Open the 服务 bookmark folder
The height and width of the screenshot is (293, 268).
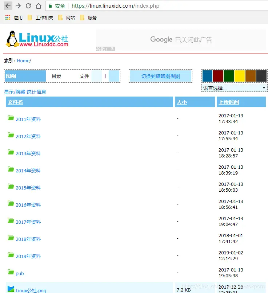coord(88,17)
